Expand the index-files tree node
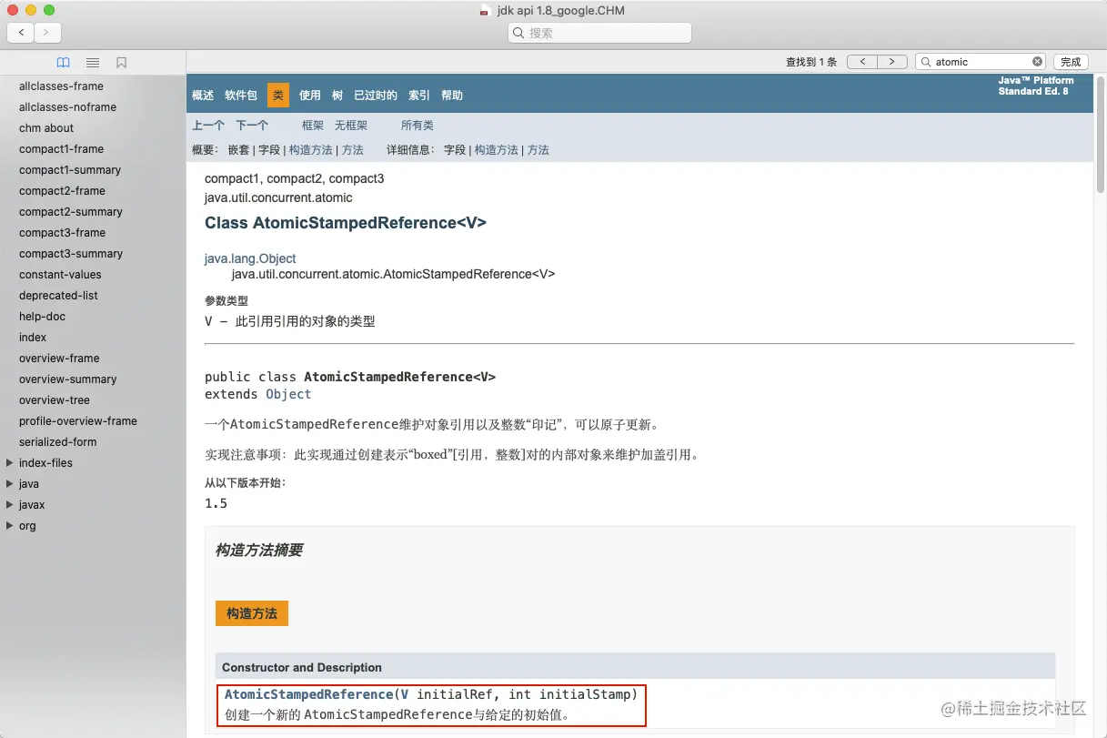The width and height of the screenshot is (1107, 738). tap(9, 462)
